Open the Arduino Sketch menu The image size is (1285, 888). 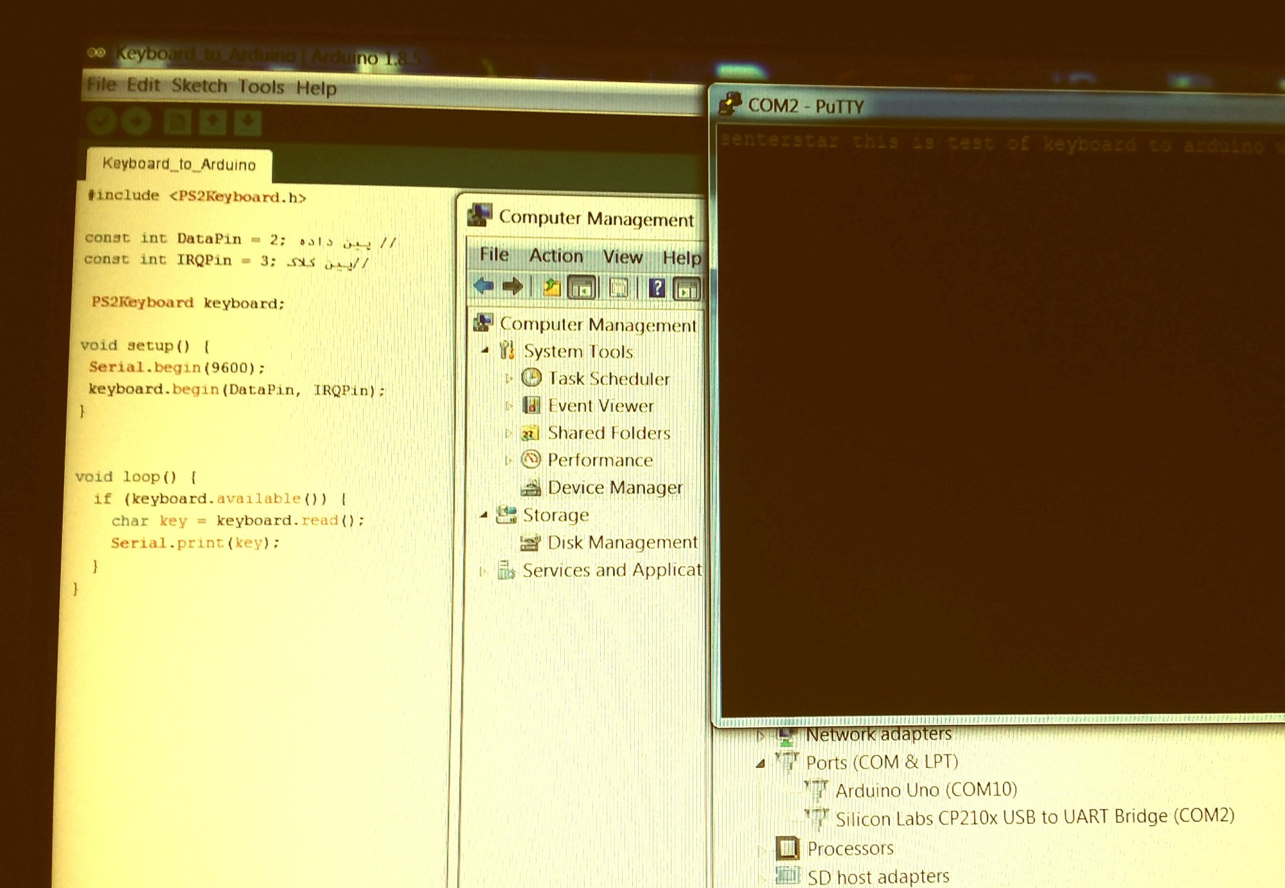tap(199, 85)
